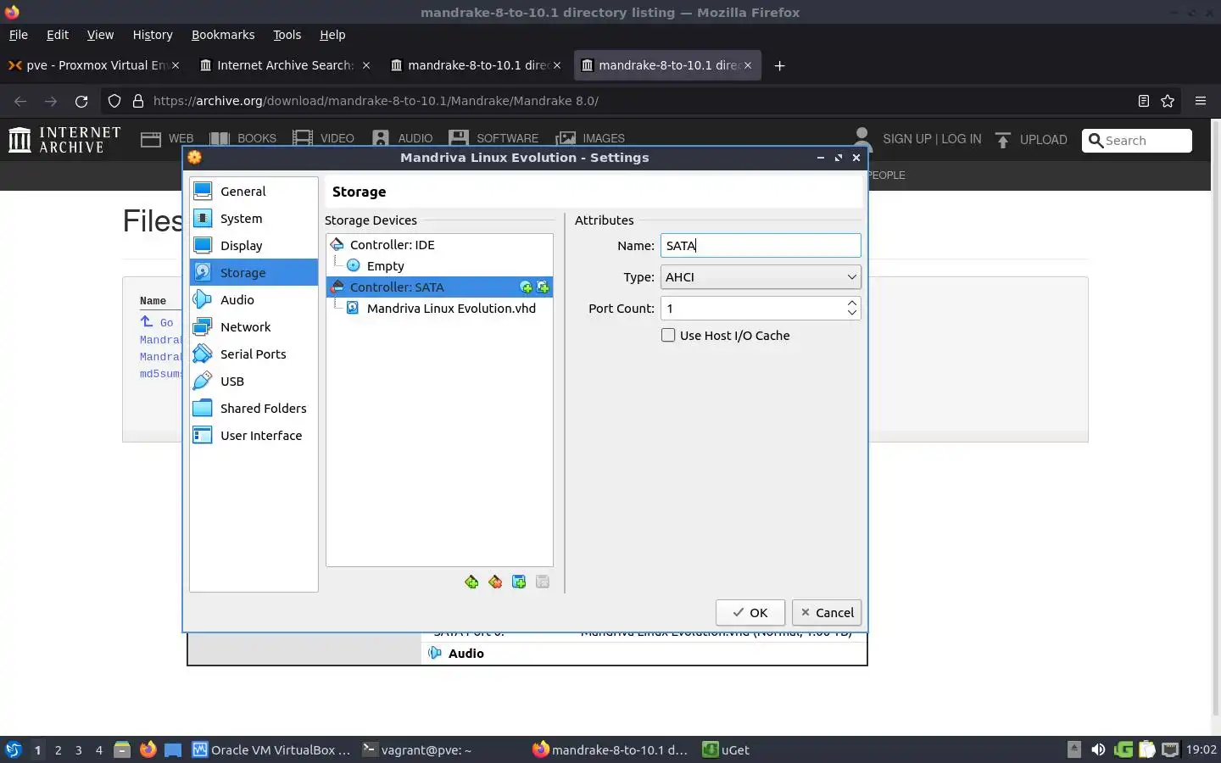The image size is (1221, 763).
Task: Close the Internet Archive Search tab
Action: click(366, 65)
